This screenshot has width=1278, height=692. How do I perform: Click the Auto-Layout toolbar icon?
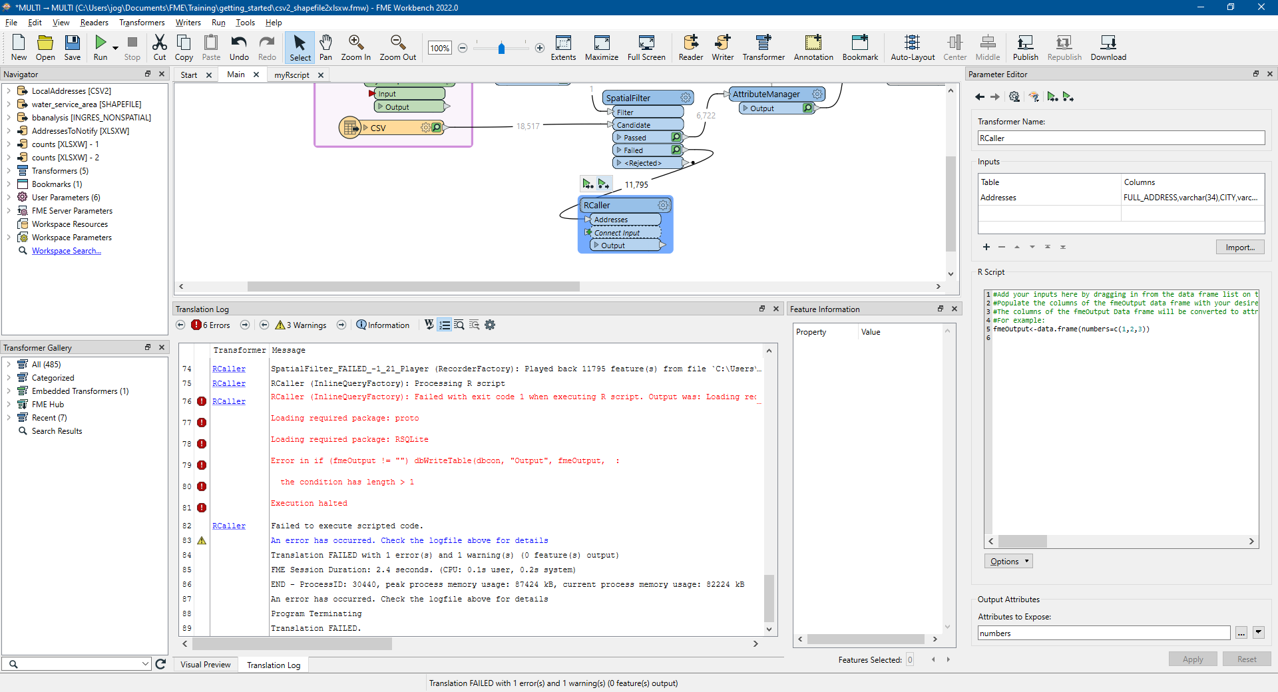913,48
